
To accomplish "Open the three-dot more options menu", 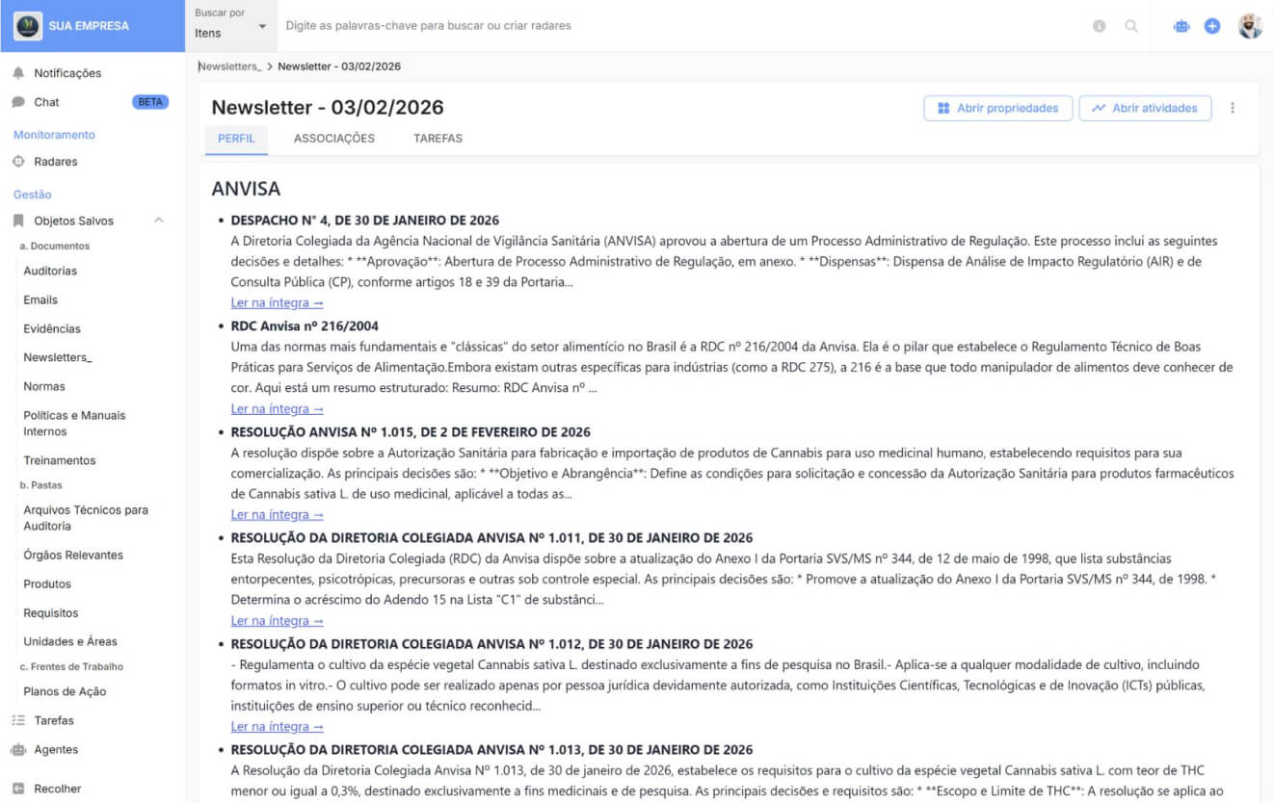I will coord(1232,108).
